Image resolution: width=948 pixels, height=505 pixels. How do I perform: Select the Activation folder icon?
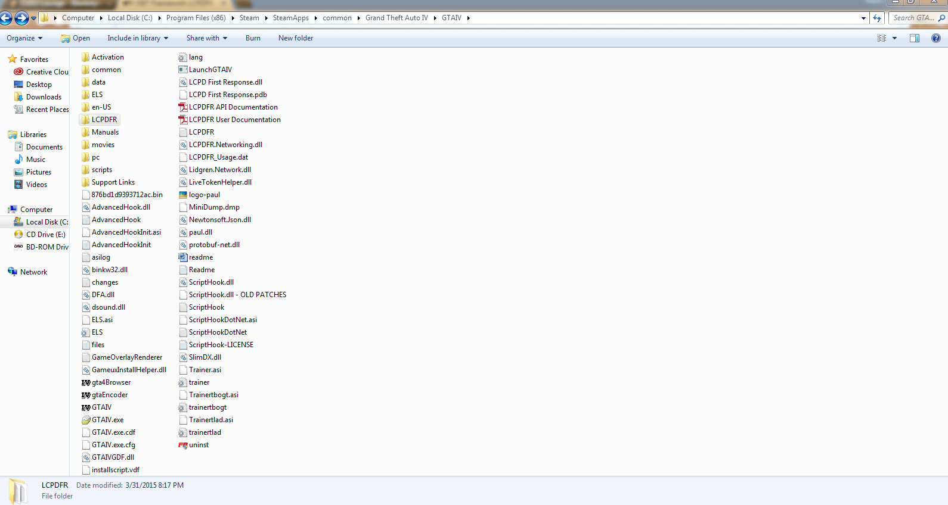[x=86, y=57]
